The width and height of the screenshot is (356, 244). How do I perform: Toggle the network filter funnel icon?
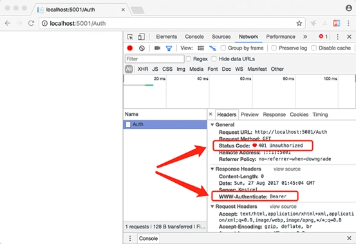point(169,48)
